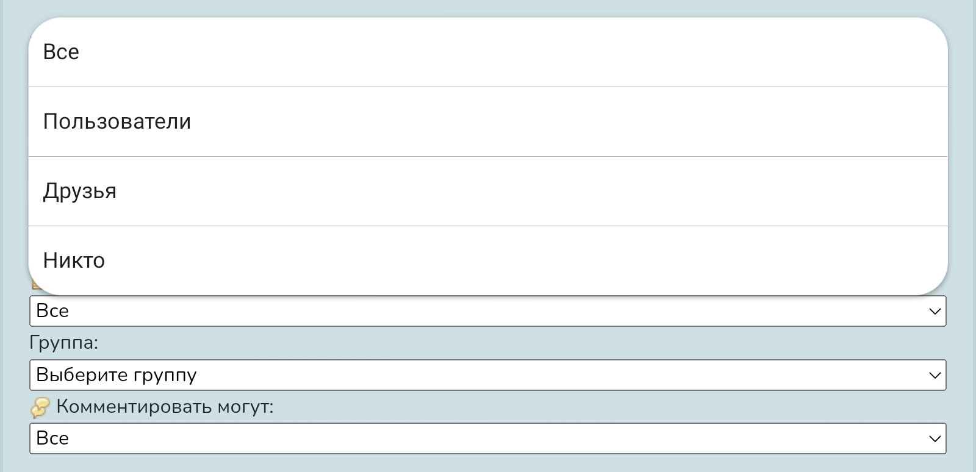Screen dimensions: 976x472
Task: Click the background margin above the options popup
Action: 488,7
